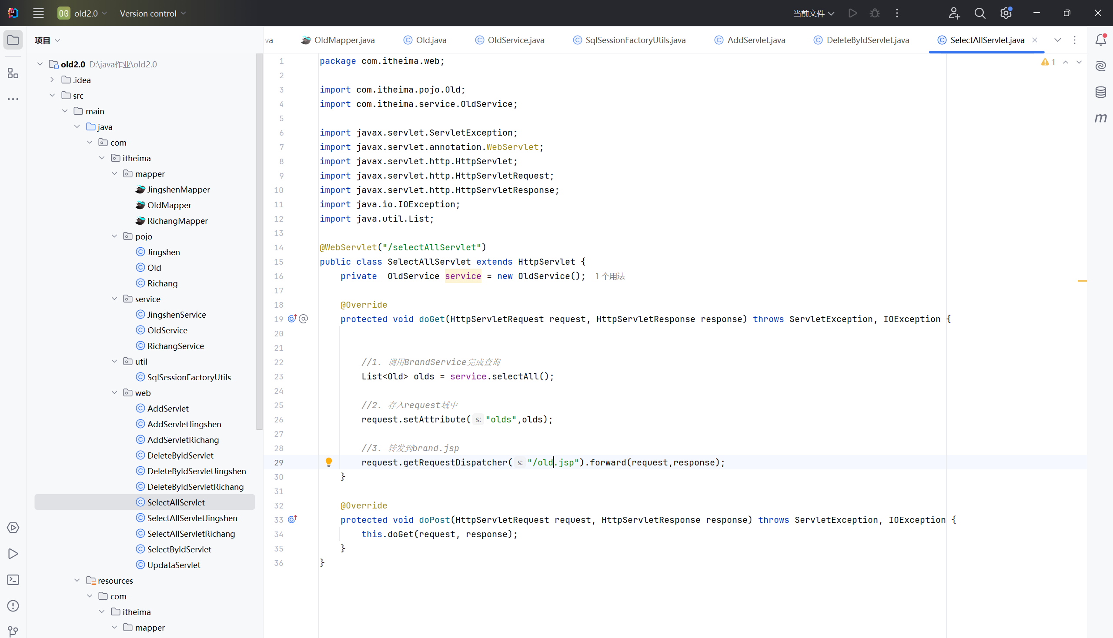Click the Debug bug icon
This screenshot has height=638, width=1113.
click(x=875, y=13)
